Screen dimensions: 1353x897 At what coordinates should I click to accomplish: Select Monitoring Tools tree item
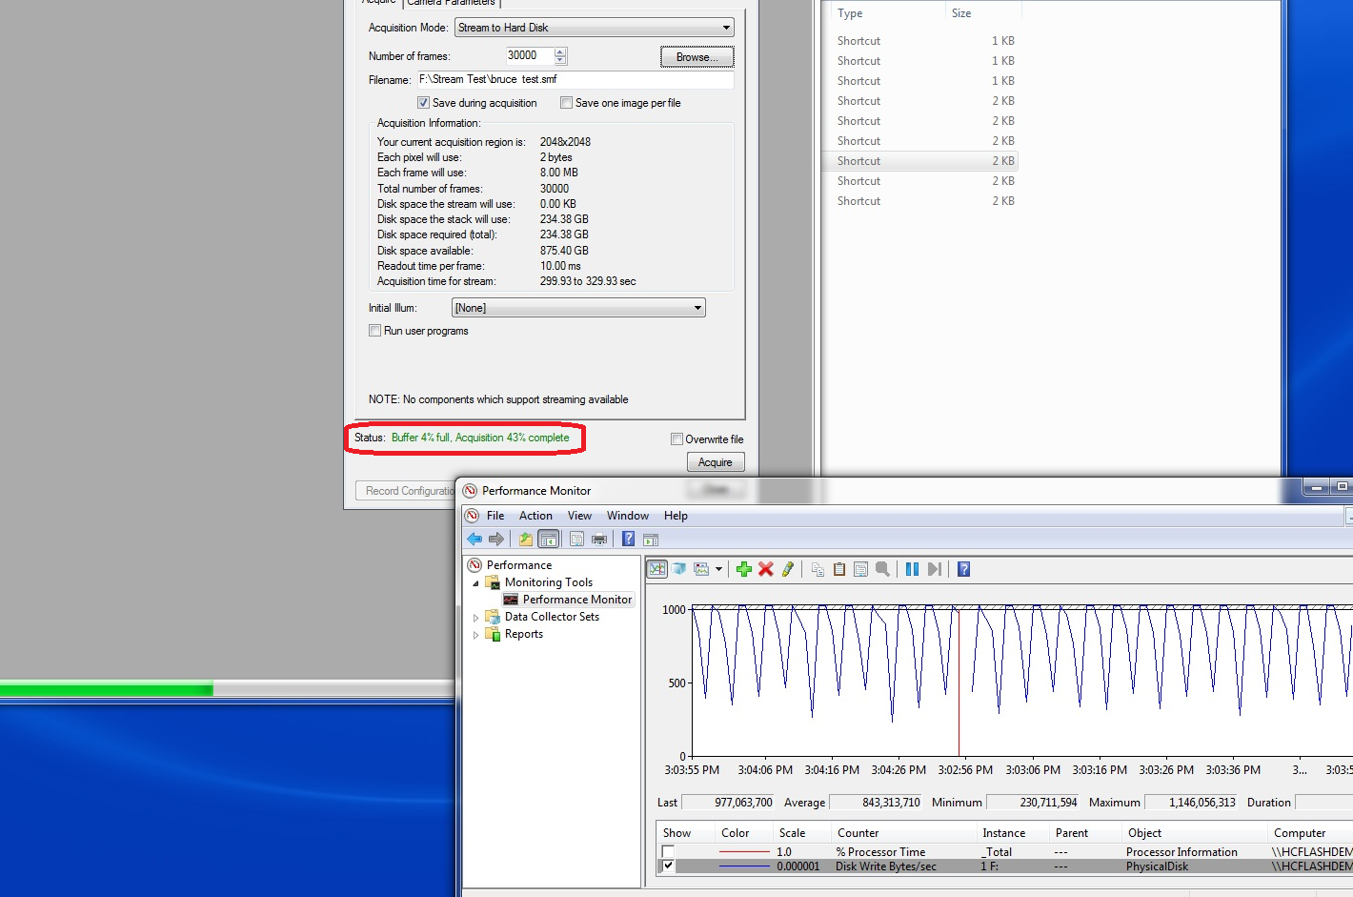point(549,582)
